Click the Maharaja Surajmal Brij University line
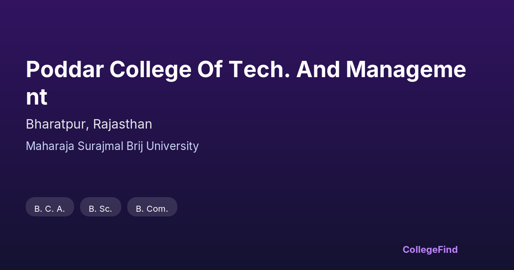Viewport: 514px width, 270px height. pyautogui.click(x=112, y=146)
